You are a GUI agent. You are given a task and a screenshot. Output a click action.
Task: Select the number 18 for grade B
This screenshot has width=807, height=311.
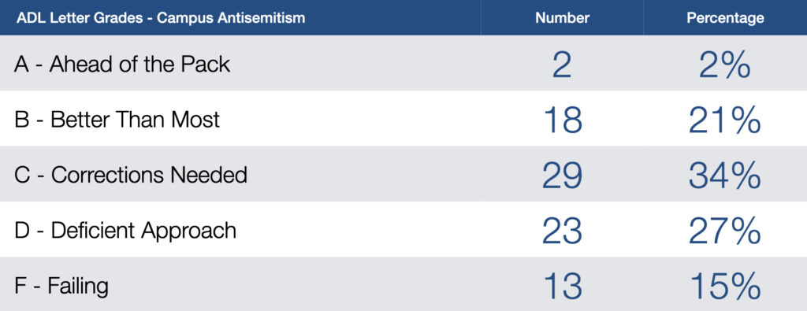562,120
